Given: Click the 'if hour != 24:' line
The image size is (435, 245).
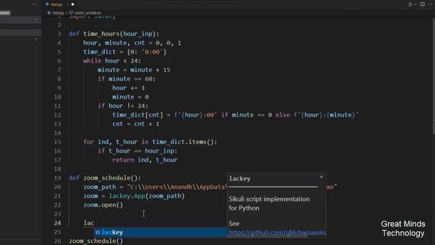Looking at the screenshot, I should pos(123,106).
